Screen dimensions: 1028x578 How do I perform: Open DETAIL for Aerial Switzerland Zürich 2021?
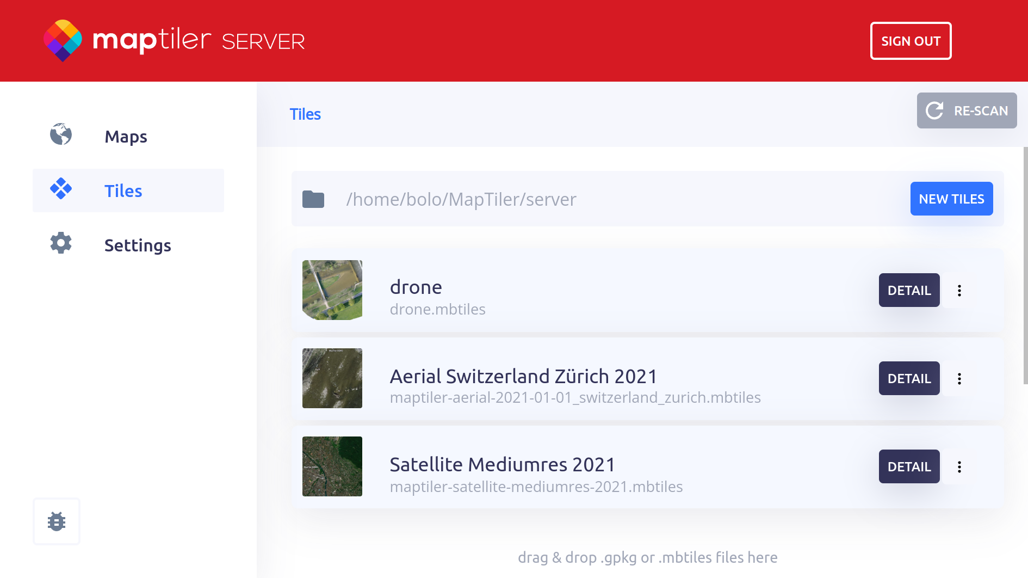[x=909, y=379]
